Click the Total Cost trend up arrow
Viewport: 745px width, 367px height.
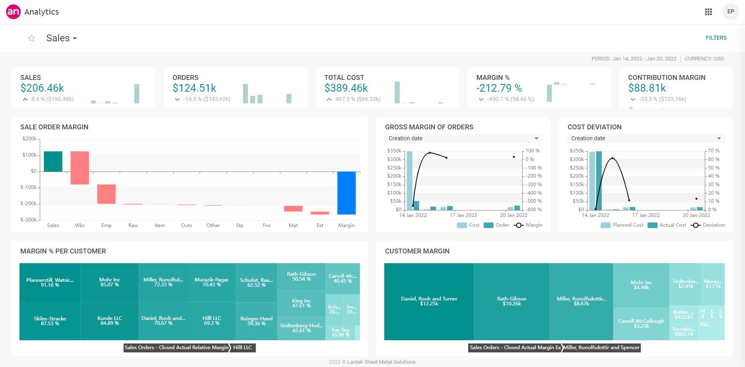pyautogui.click(x=329, y=99)
